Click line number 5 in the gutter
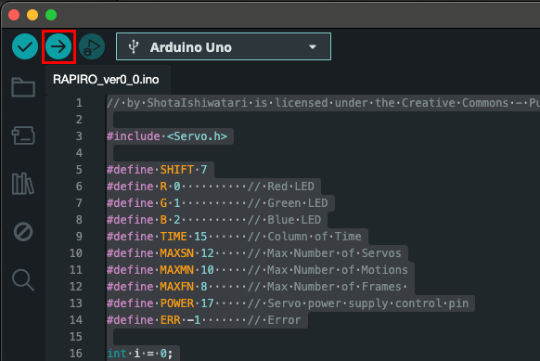The image size is (540, 361). coord(79,170)
